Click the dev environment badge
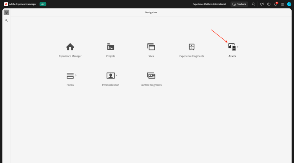This screenshot has width=294, height=163. tap(43, 4)
